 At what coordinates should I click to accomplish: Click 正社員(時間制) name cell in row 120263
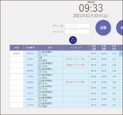click(x=50, y=105)
